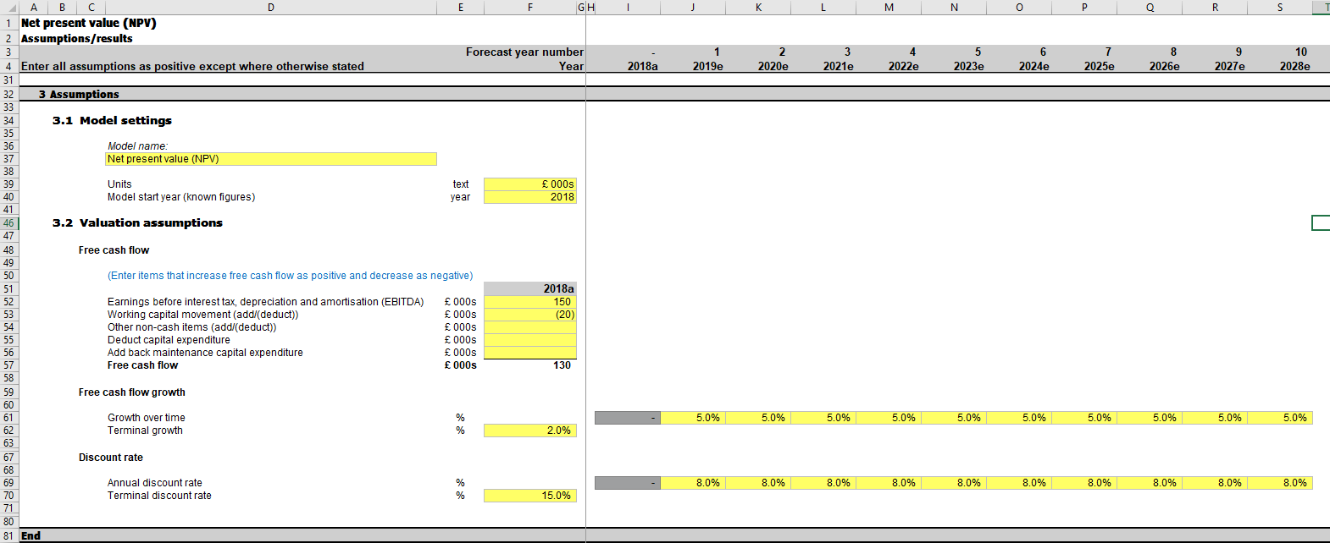Click the Units cell showing £ 000s
The height and width of the screenshot is (543, 1330).
(x=530, y=184)
